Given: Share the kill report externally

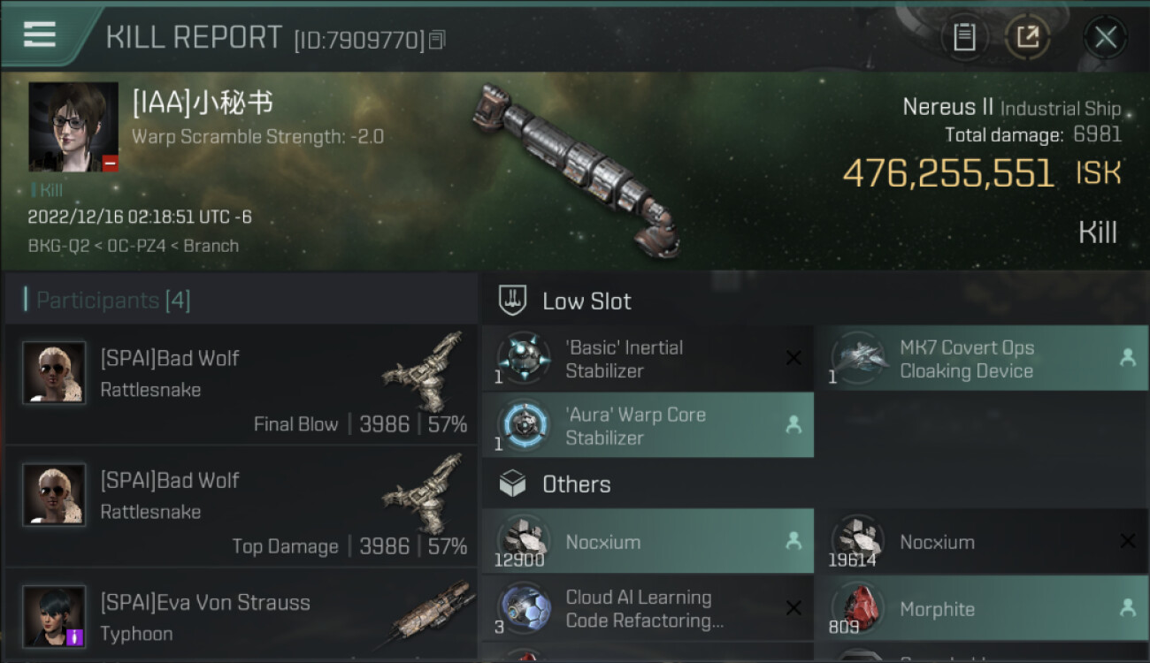Looking at the screenshot, I should click(1028, 37).
